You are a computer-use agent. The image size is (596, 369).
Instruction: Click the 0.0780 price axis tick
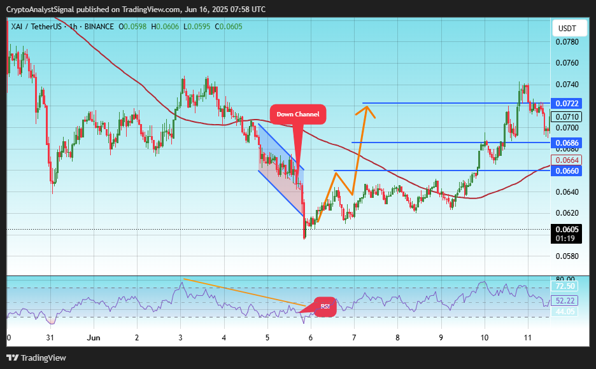567,42
